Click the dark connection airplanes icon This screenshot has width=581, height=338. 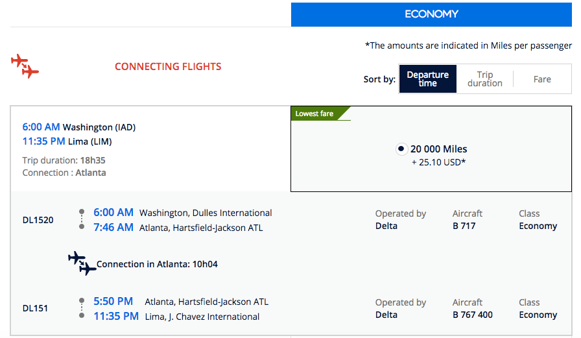click(82, 263)
